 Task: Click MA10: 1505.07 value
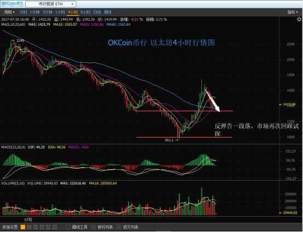[x=65, y=25]
